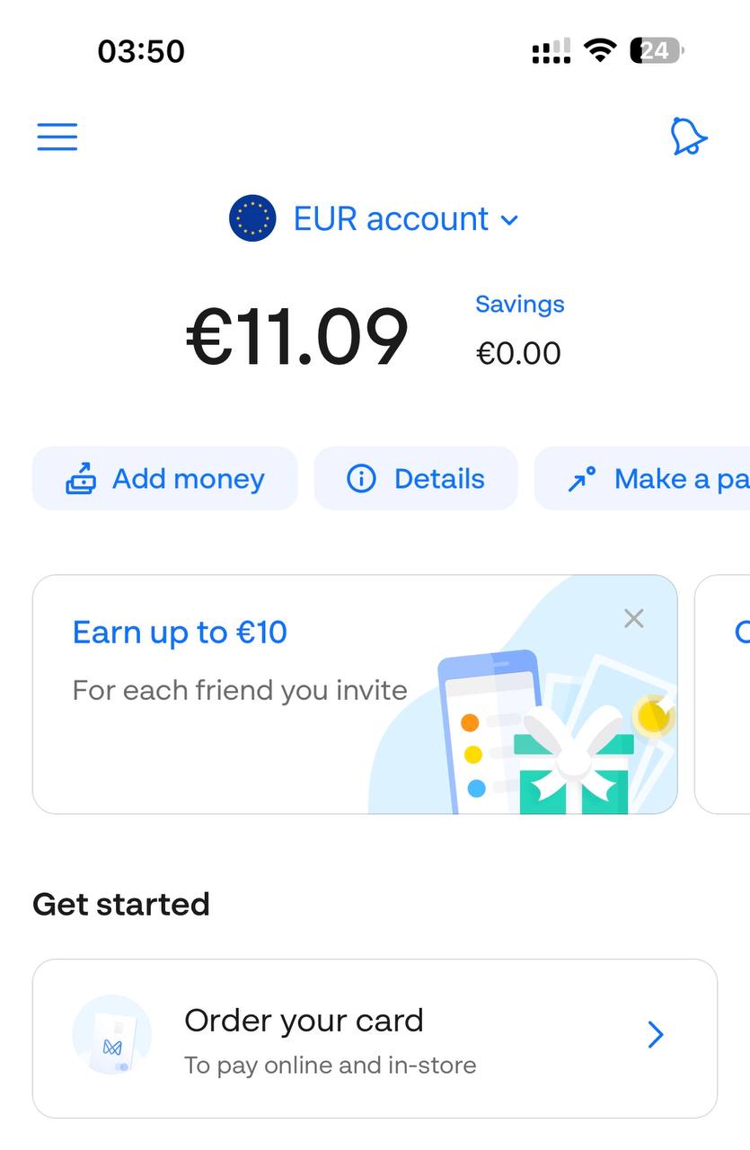The width and height of the screenshot is (750, 1150).
Task: Tap the €11.09 main balance
Action: point(297,337)
